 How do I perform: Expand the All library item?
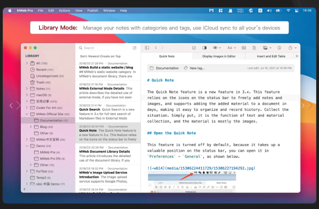pos(27,63)
